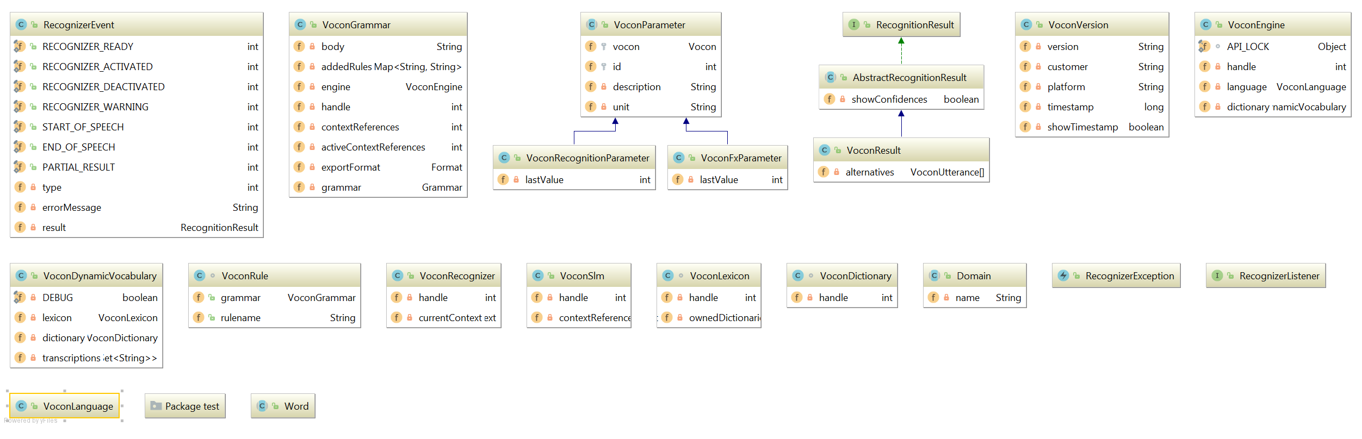
Task: Click the class icon of VoconDictionary
Action: tap(798, 275)
